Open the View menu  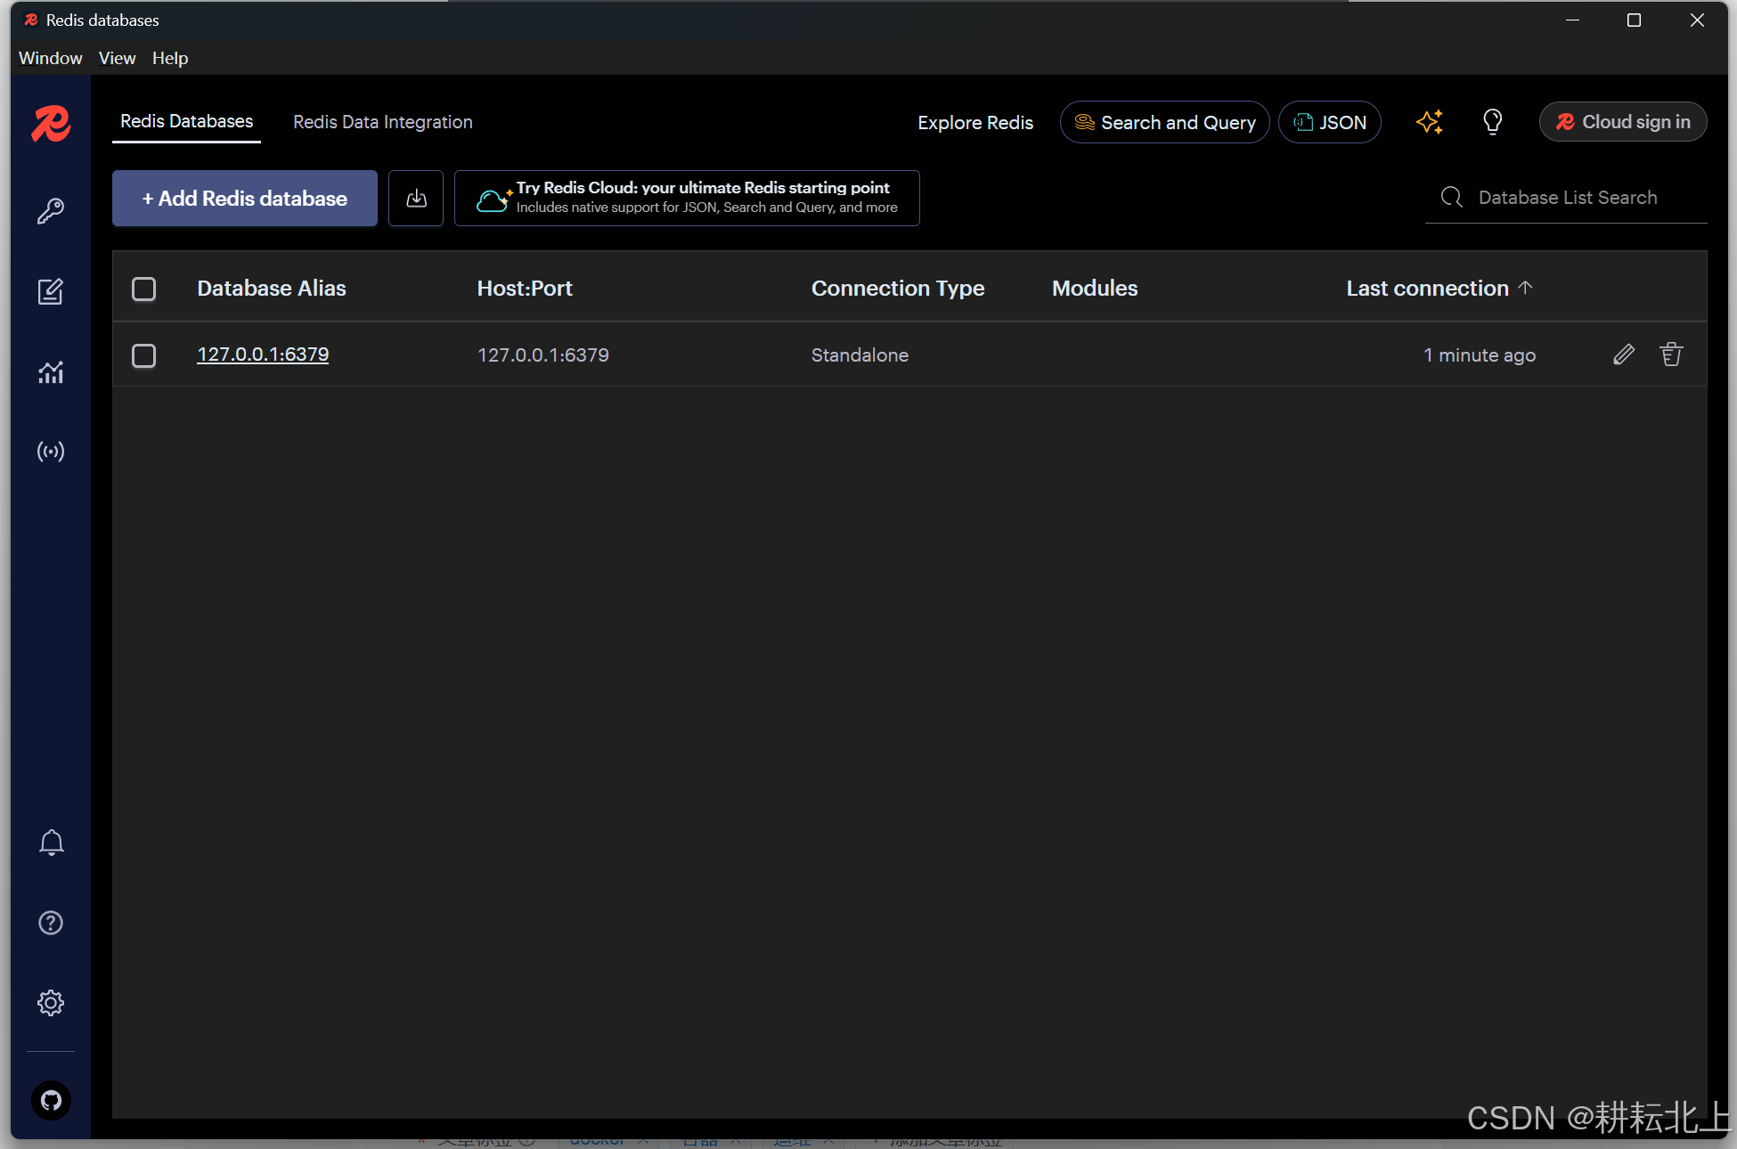click(117, 58)
